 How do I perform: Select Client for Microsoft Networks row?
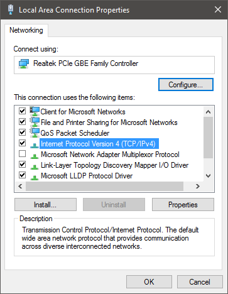pyautogui.click(x=83, y=112)
